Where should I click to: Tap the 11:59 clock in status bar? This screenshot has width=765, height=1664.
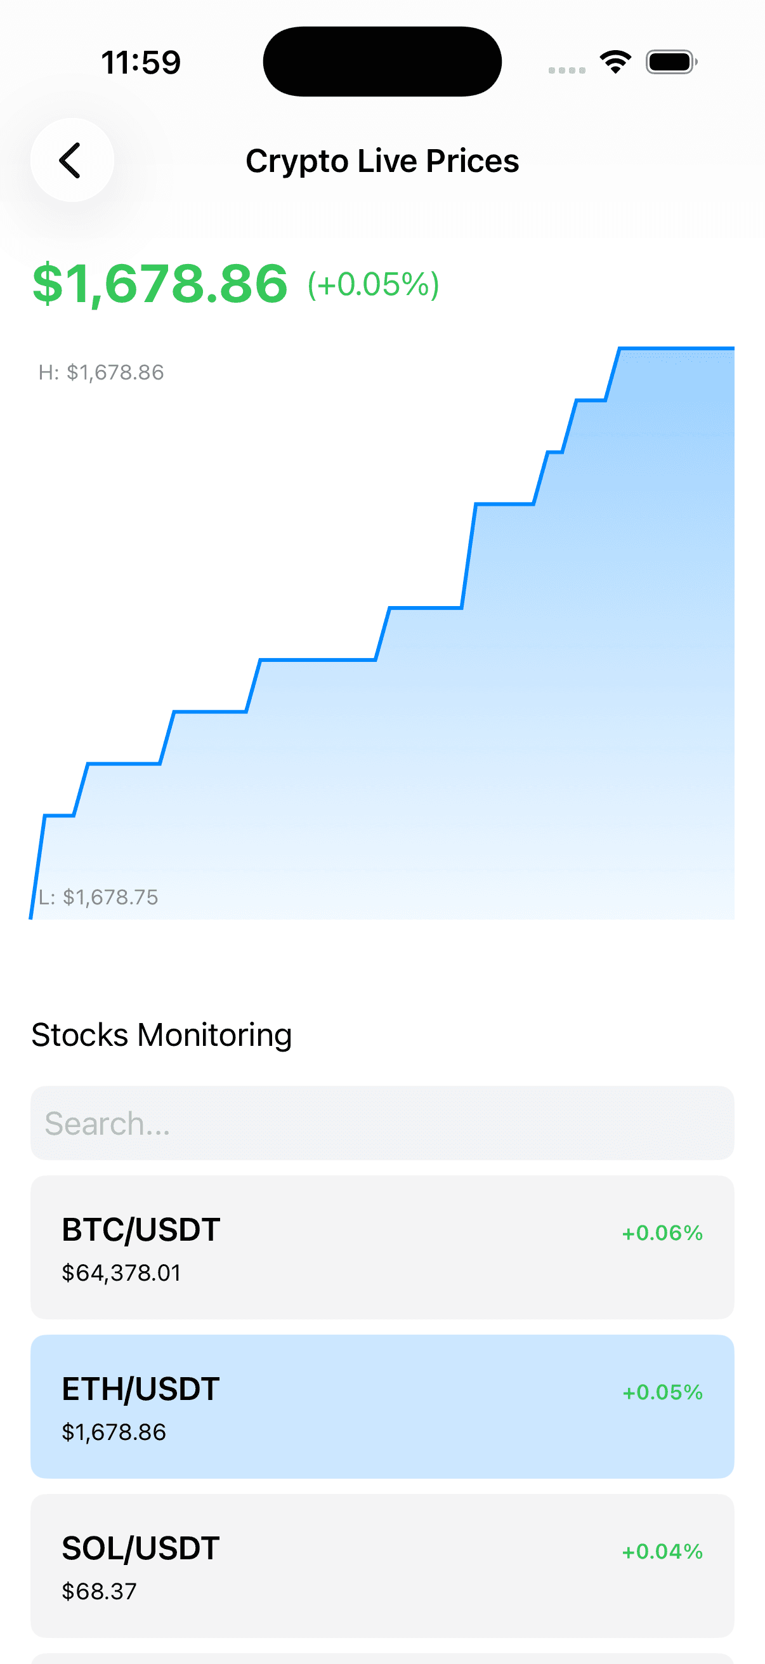coord(141,63)
